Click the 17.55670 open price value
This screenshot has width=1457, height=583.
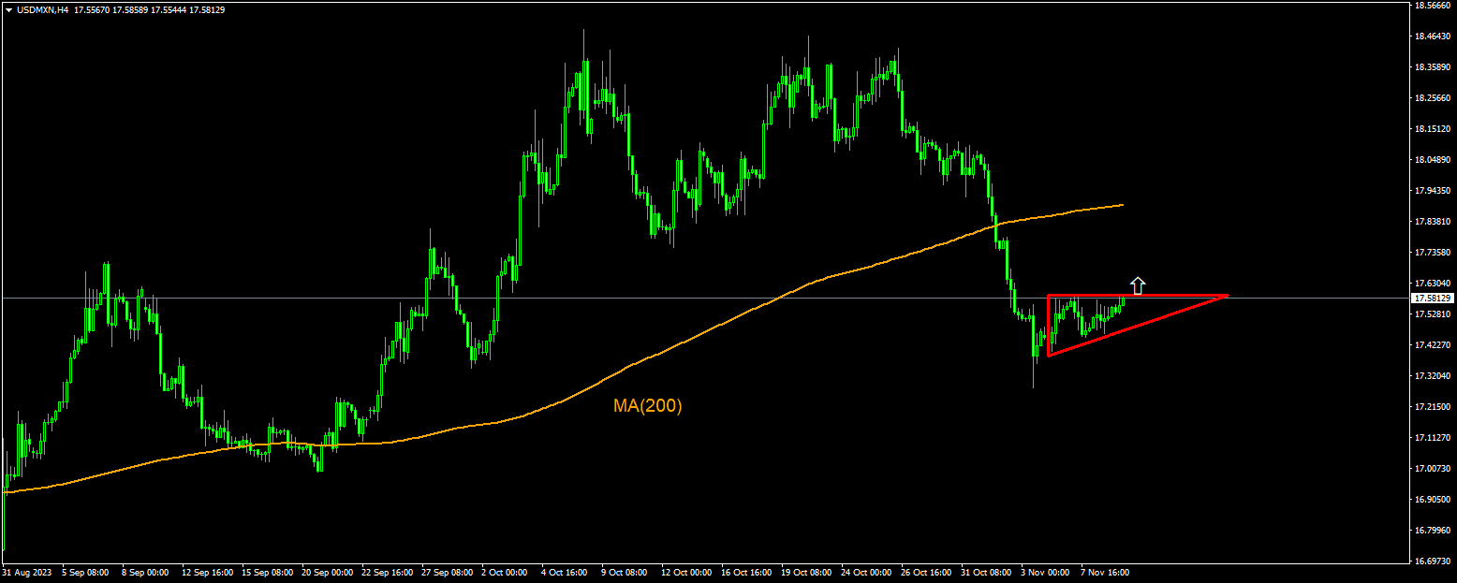pyautogui.click(x=95, y=9)
